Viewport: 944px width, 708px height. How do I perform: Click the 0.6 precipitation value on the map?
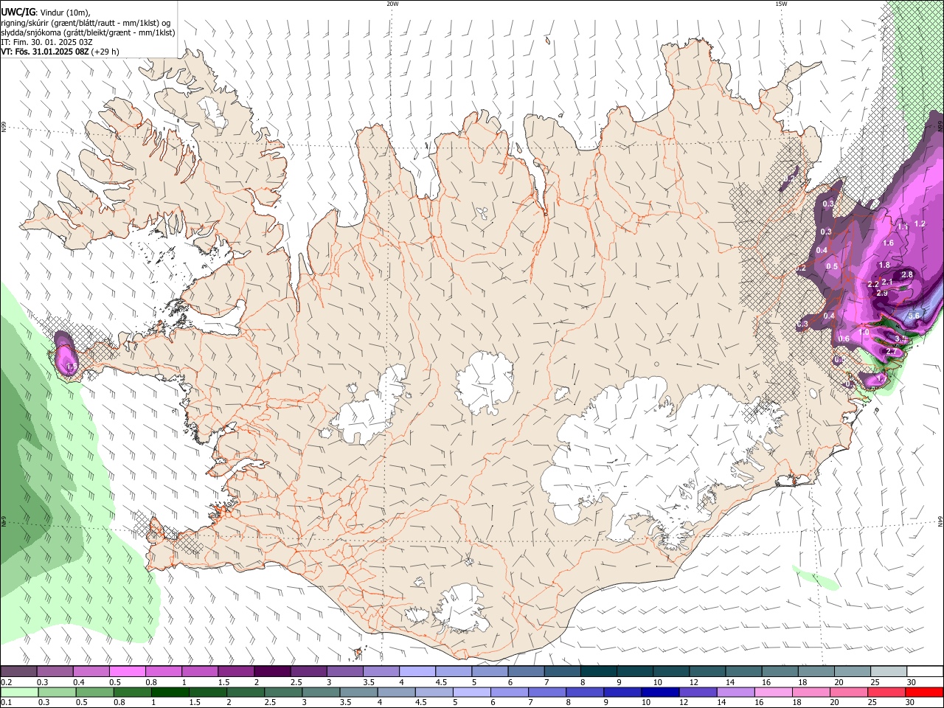844,339
